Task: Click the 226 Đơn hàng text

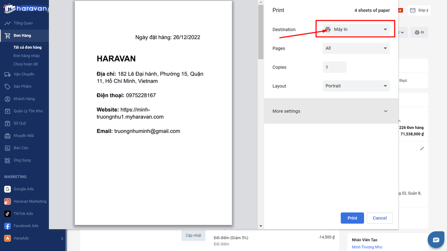Action: tap(411, 128)
